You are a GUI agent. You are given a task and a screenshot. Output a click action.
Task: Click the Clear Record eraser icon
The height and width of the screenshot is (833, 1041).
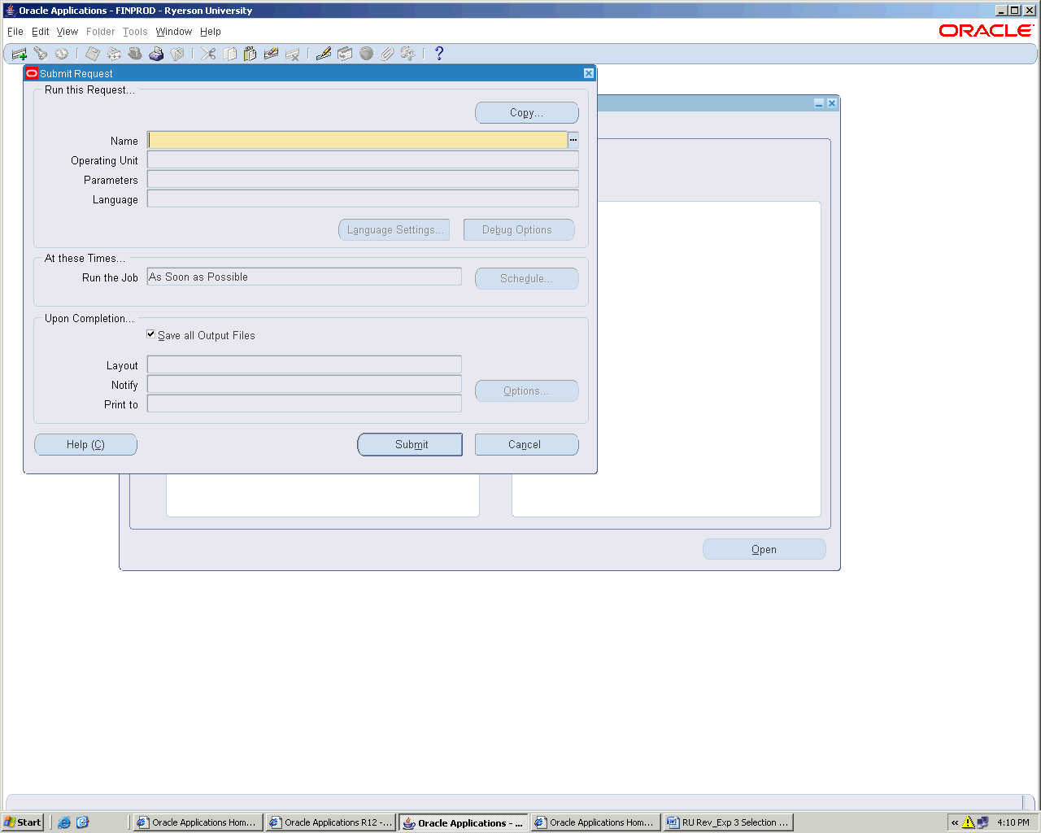pyautogui.click(x=272, y=54)
